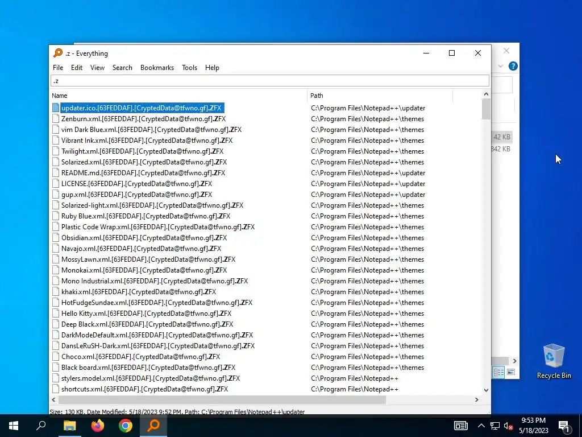Image resolution: width=582 pixels, height=437 pixels.
Task: Switch background window to details view
Action: click(498, 372)
